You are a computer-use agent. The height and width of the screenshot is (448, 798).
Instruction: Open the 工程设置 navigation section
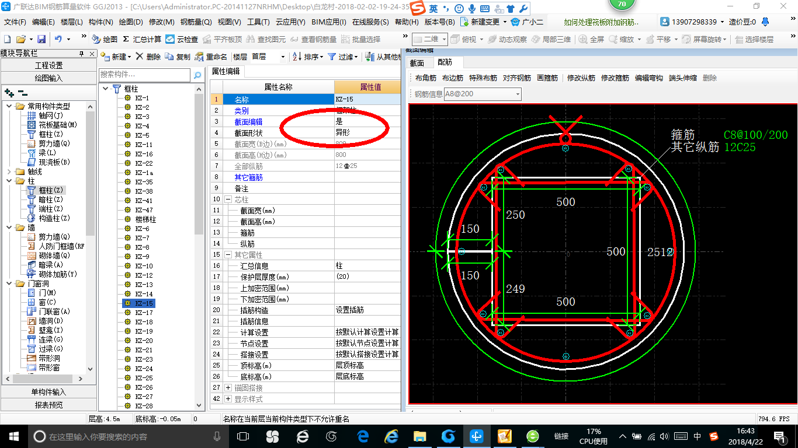click(48, 65)
